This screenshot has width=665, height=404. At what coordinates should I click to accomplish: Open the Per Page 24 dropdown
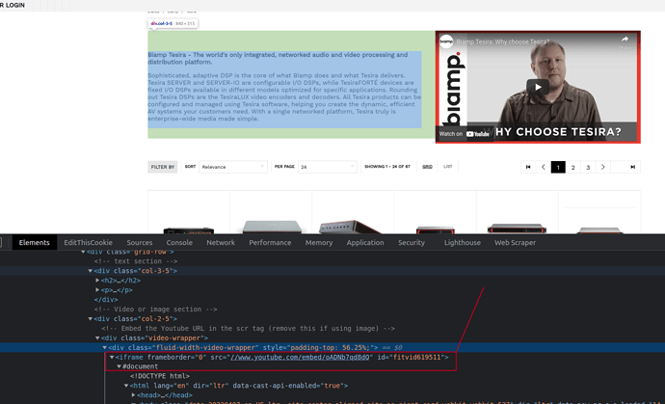(328, 167)
